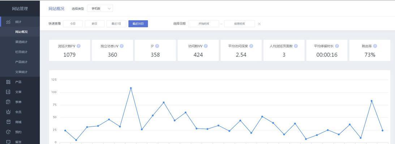Click the 访问数VV value 424
395x144 pixels.
pos(198,55)
